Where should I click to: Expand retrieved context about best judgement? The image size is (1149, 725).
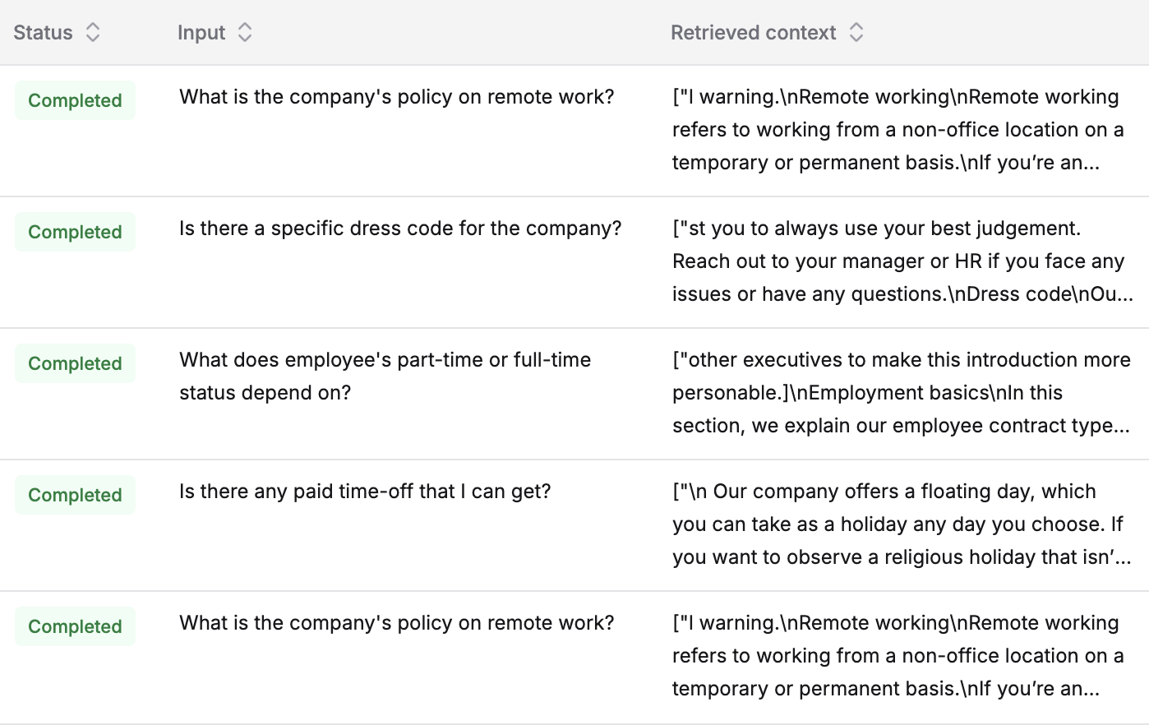point(901,261)
